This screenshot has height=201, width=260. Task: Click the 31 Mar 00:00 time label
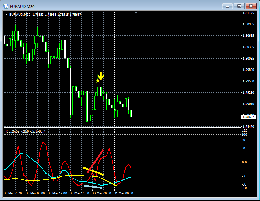(x=123, y=193)
